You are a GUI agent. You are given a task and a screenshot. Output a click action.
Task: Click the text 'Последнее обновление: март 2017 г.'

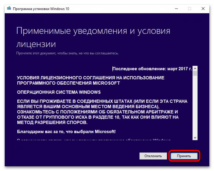tap(152, 69)
